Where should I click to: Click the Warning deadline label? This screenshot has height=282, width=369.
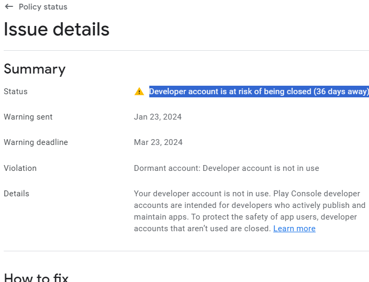click(36, 142)
